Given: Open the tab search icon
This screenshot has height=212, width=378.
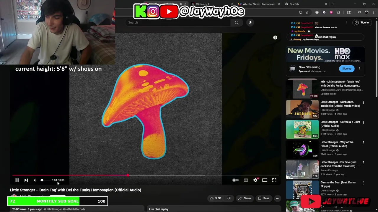Looking at the screenshot, I should 349,12.
